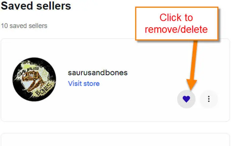Click the 10 saved sellers count
The width and height of the screenshot is (235, 146).
point(24,26)
